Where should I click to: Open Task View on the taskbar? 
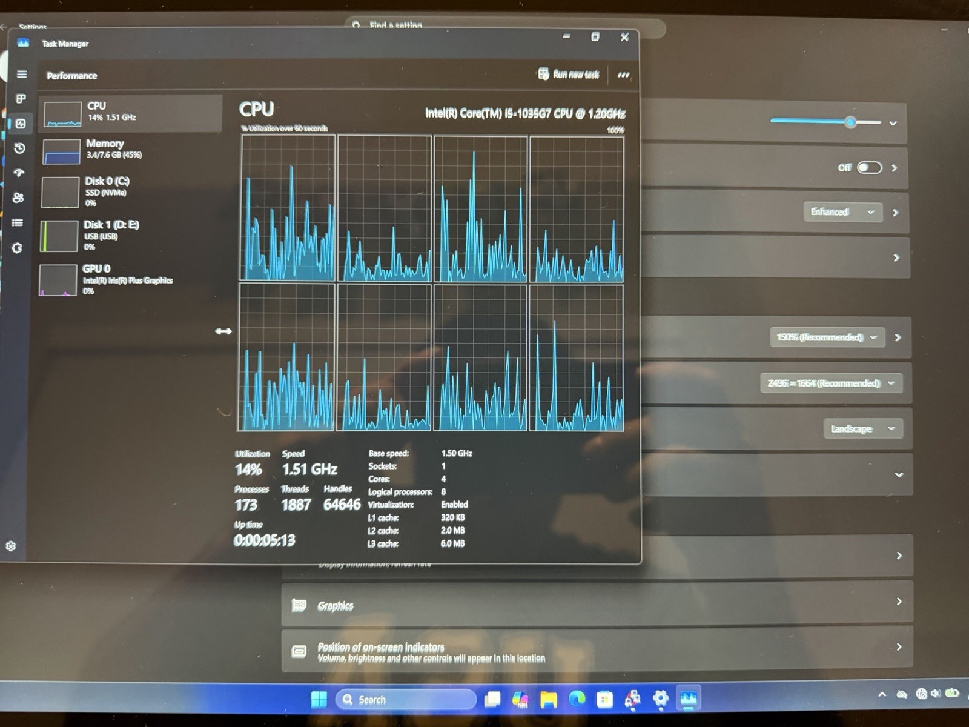point(492,700)
